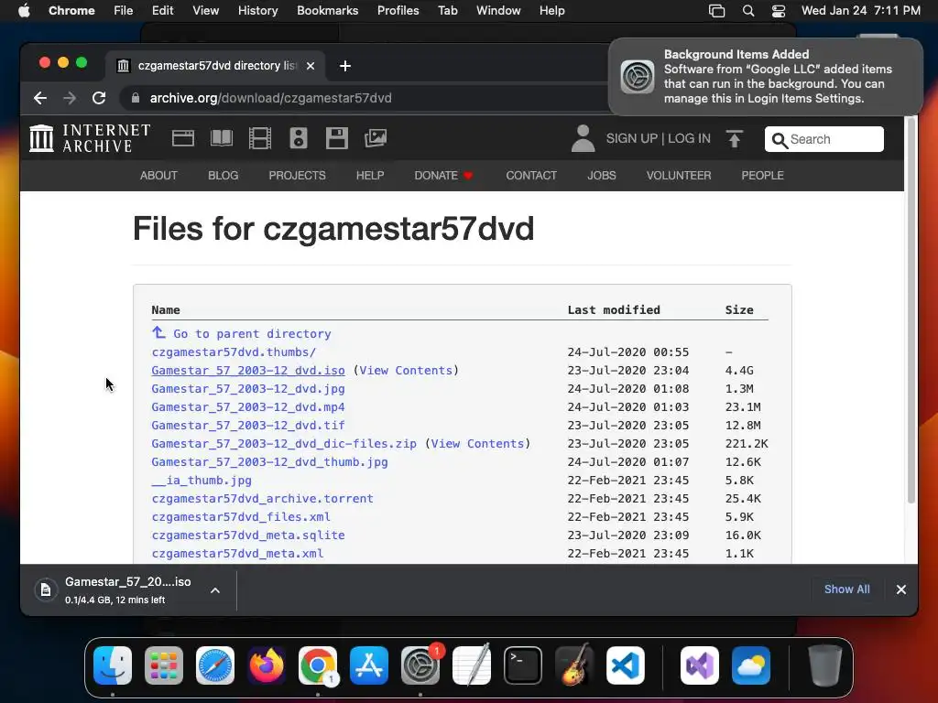This screenshot has width=938, height=703.
Task: Click the DONATE link
Action: [x=443, y=176]
